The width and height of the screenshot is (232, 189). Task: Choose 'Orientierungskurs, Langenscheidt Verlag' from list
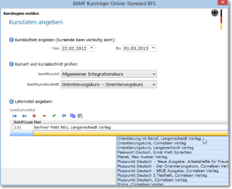coord(172,148)
